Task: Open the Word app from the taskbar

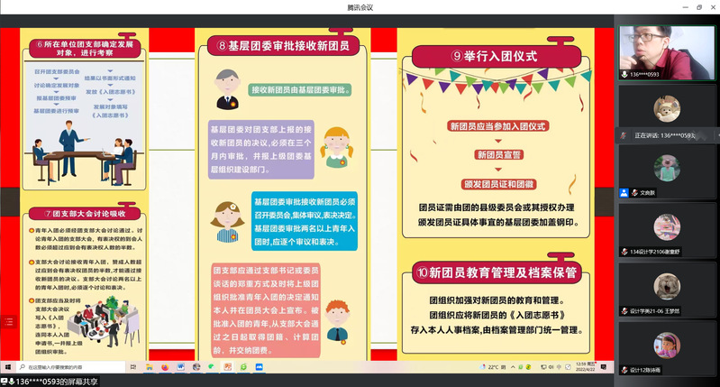Action: [180, 367]
